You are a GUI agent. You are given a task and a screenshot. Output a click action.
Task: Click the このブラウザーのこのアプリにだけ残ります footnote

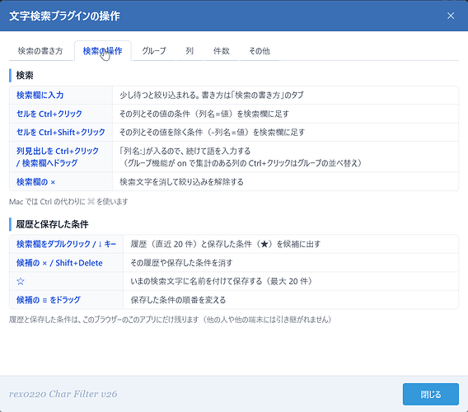click(171, 320)
